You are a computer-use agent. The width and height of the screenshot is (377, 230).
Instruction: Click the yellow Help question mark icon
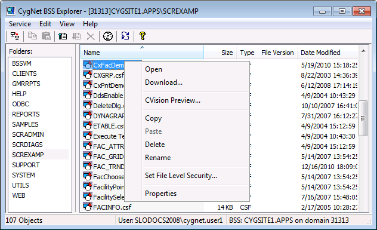click(x=143, y=36)
